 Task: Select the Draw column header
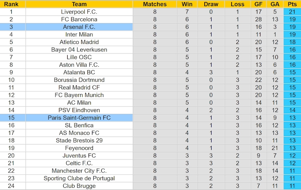coord(211,4)
